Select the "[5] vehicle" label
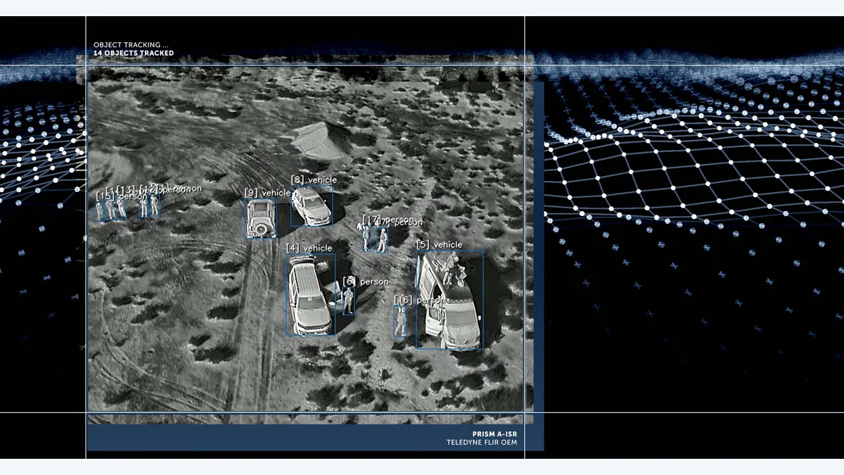 440,245
